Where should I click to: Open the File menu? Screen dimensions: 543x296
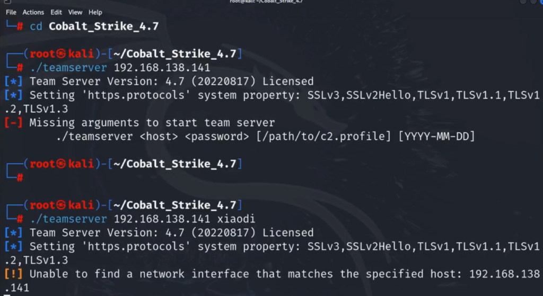pyautogui.click(x=11, y=12)
